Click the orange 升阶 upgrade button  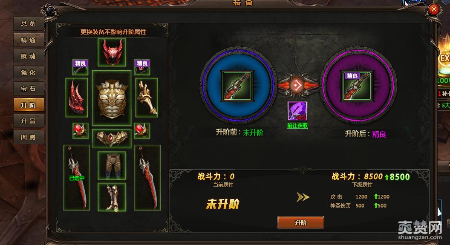click(x=301, y=222)
